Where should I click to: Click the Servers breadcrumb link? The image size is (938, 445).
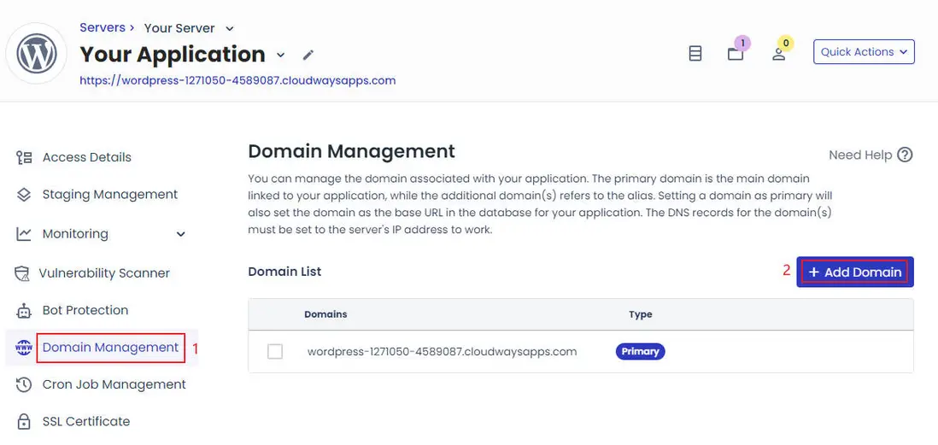102,27
